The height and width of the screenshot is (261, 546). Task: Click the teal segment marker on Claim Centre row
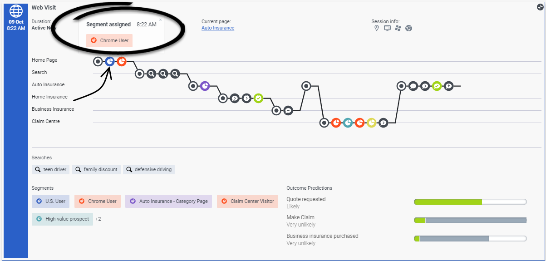coord(348,123)
